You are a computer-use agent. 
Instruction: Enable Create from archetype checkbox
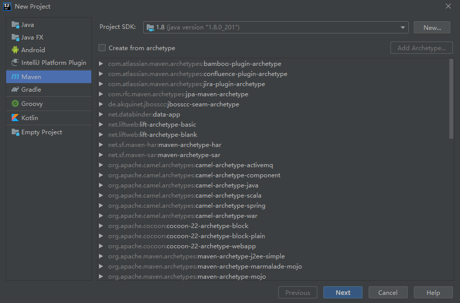click(102, 48)
